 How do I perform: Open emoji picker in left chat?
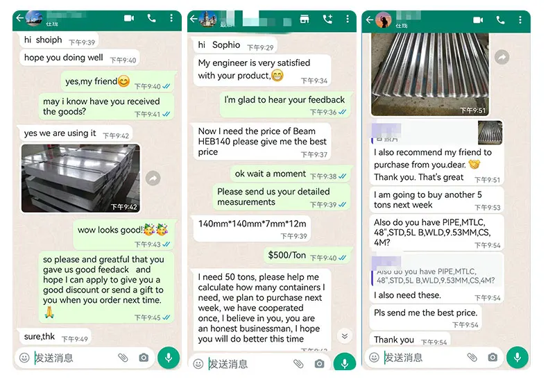pos(24,358)
